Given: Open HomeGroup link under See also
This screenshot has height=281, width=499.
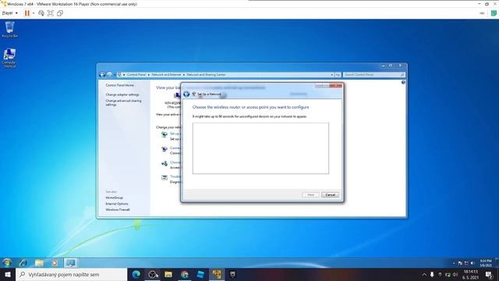Looking at the screenshot, I should pos(115,197).
